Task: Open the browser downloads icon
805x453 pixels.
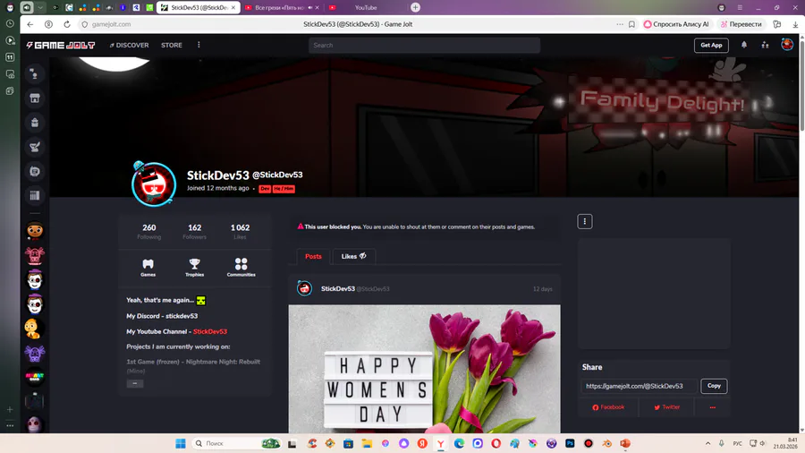Action: pos(795,24)
